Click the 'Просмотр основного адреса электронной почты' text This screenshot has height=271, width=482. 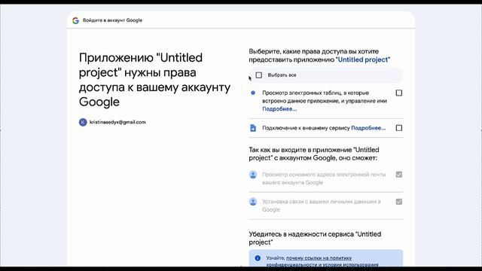click(x=324, y=178)
